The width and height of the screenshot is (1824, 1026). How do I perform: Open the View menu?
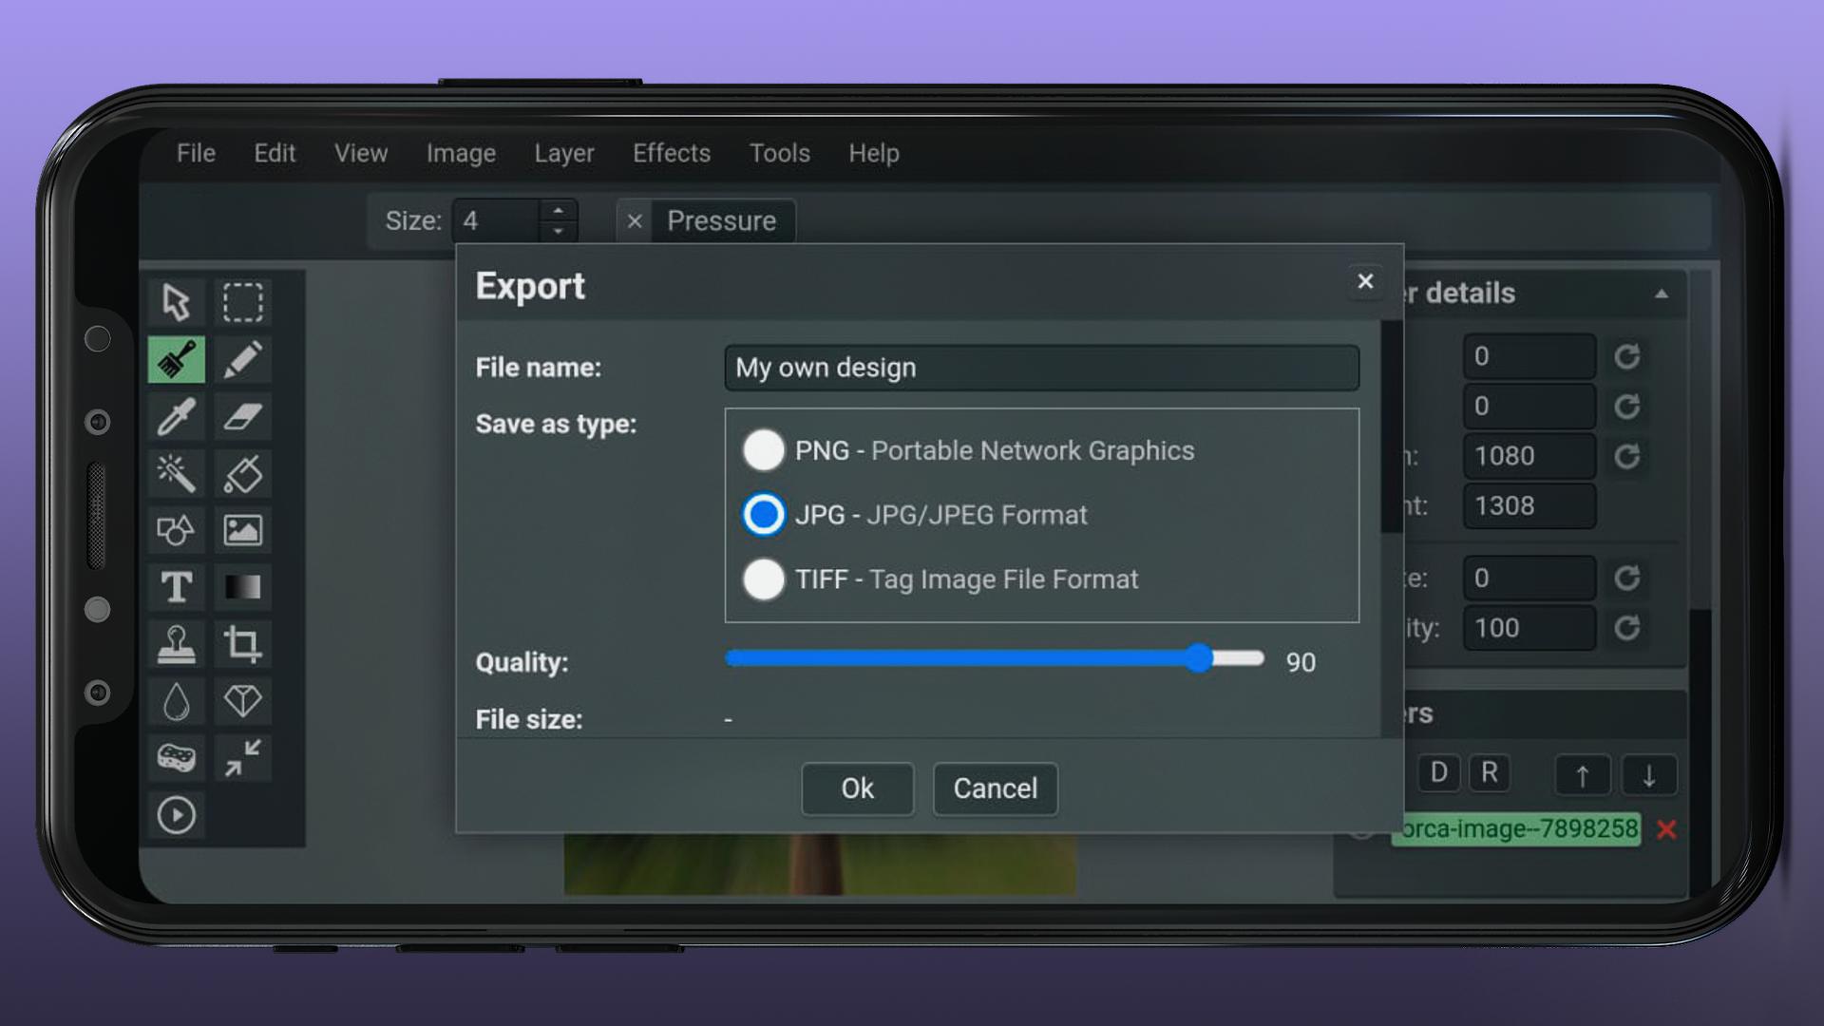point(361,153)
